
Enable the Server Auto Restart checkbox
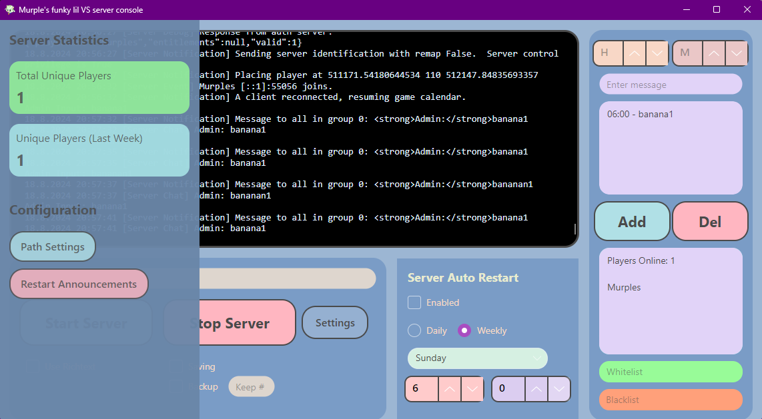414,302
